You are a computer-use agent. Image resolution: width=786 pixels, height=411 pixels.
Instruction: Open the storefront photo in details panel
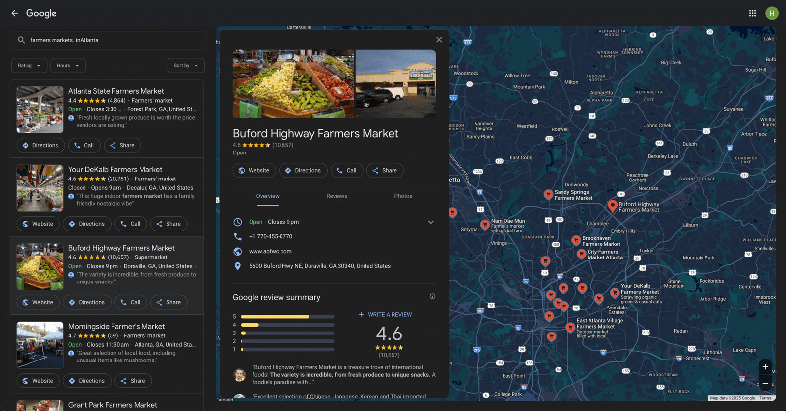(x=395, y=83)
